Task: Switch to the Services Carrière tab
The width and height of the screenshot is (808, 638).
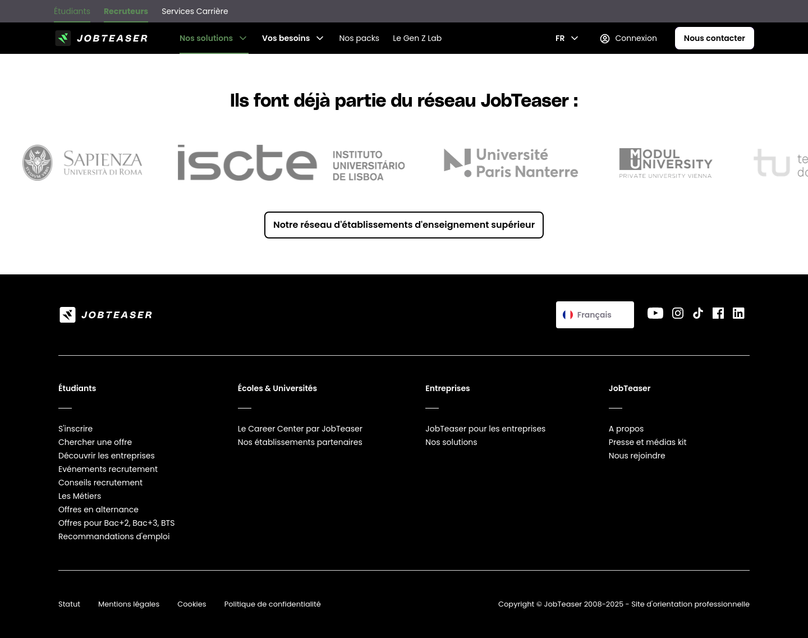Action: pyautogui.click(x=195, y=11)
